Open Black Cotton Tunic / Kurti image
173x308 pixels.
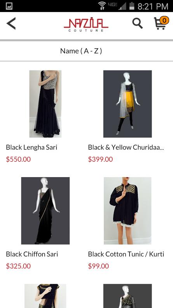click(128, 211)
